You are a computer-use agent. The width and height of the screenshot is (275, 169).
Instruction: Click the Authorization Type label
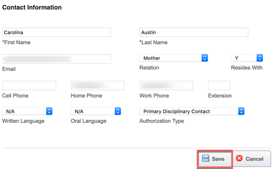pos(162,121)
